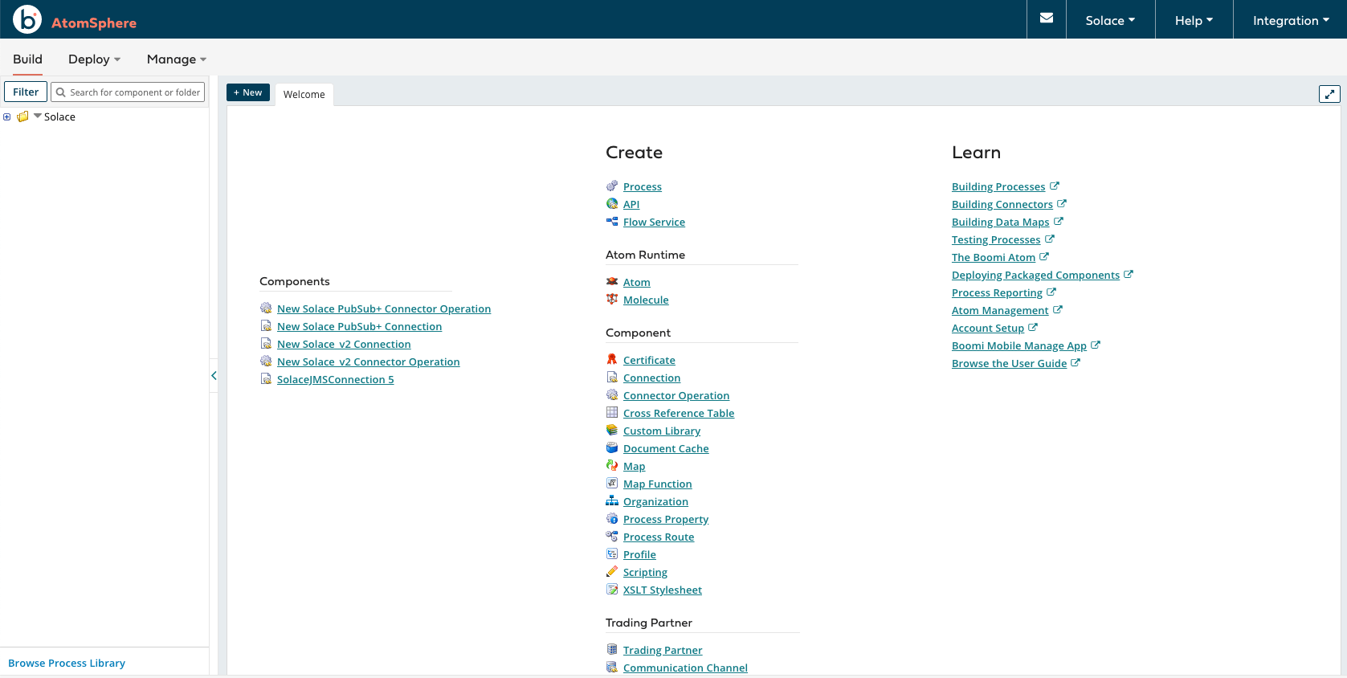1347x678 pixels.
Task: Open the Deploy dropdown menu
Action: click(95, 59)
